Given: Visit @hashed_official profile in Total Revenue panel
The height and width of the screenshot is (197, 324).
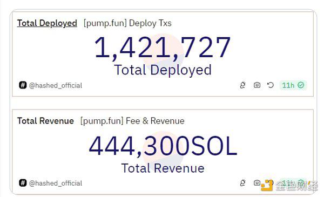Looking at the screenshot, I should [x=56, y=183].
